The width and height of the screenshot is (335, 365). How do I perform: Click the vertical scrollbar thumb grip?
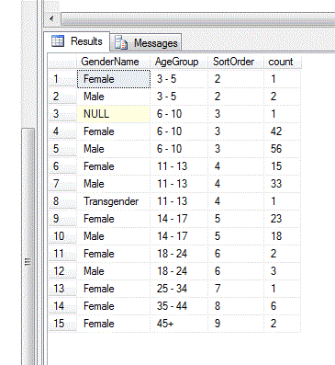click(28, 262)
